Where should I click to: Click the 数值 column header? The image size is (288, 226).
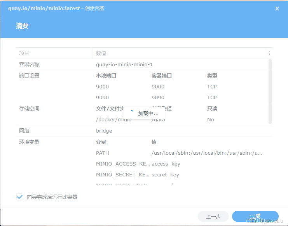[x=101, y=53]
